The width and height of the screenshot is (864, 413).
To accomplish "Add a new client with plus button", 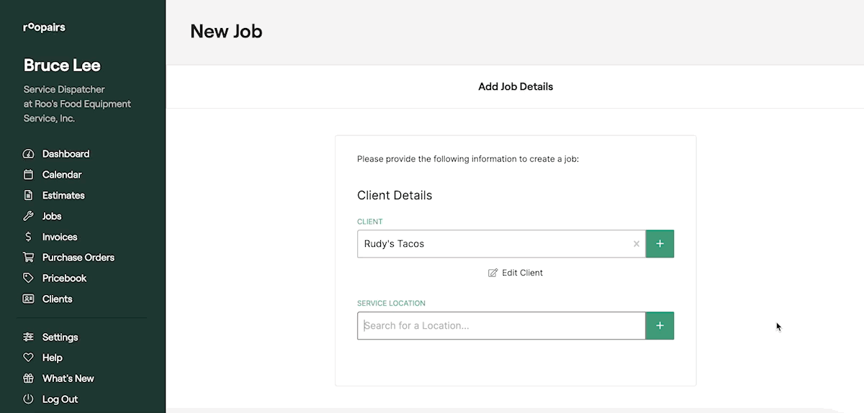I will coord(660,244).
